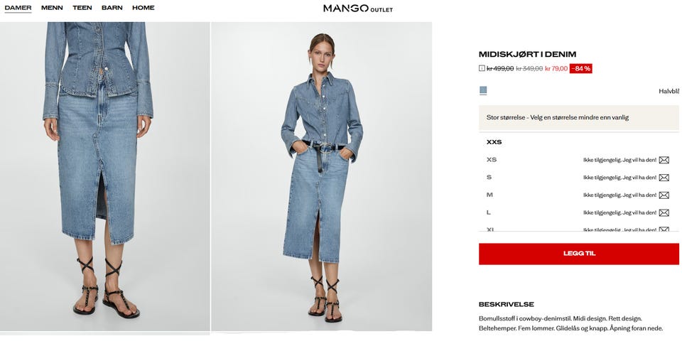Click envelope notify icon for size M

tap(664, 195)
